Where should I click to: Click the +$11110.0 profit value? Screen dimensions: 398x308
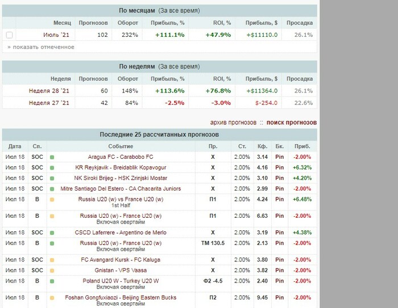coord(262,35)
